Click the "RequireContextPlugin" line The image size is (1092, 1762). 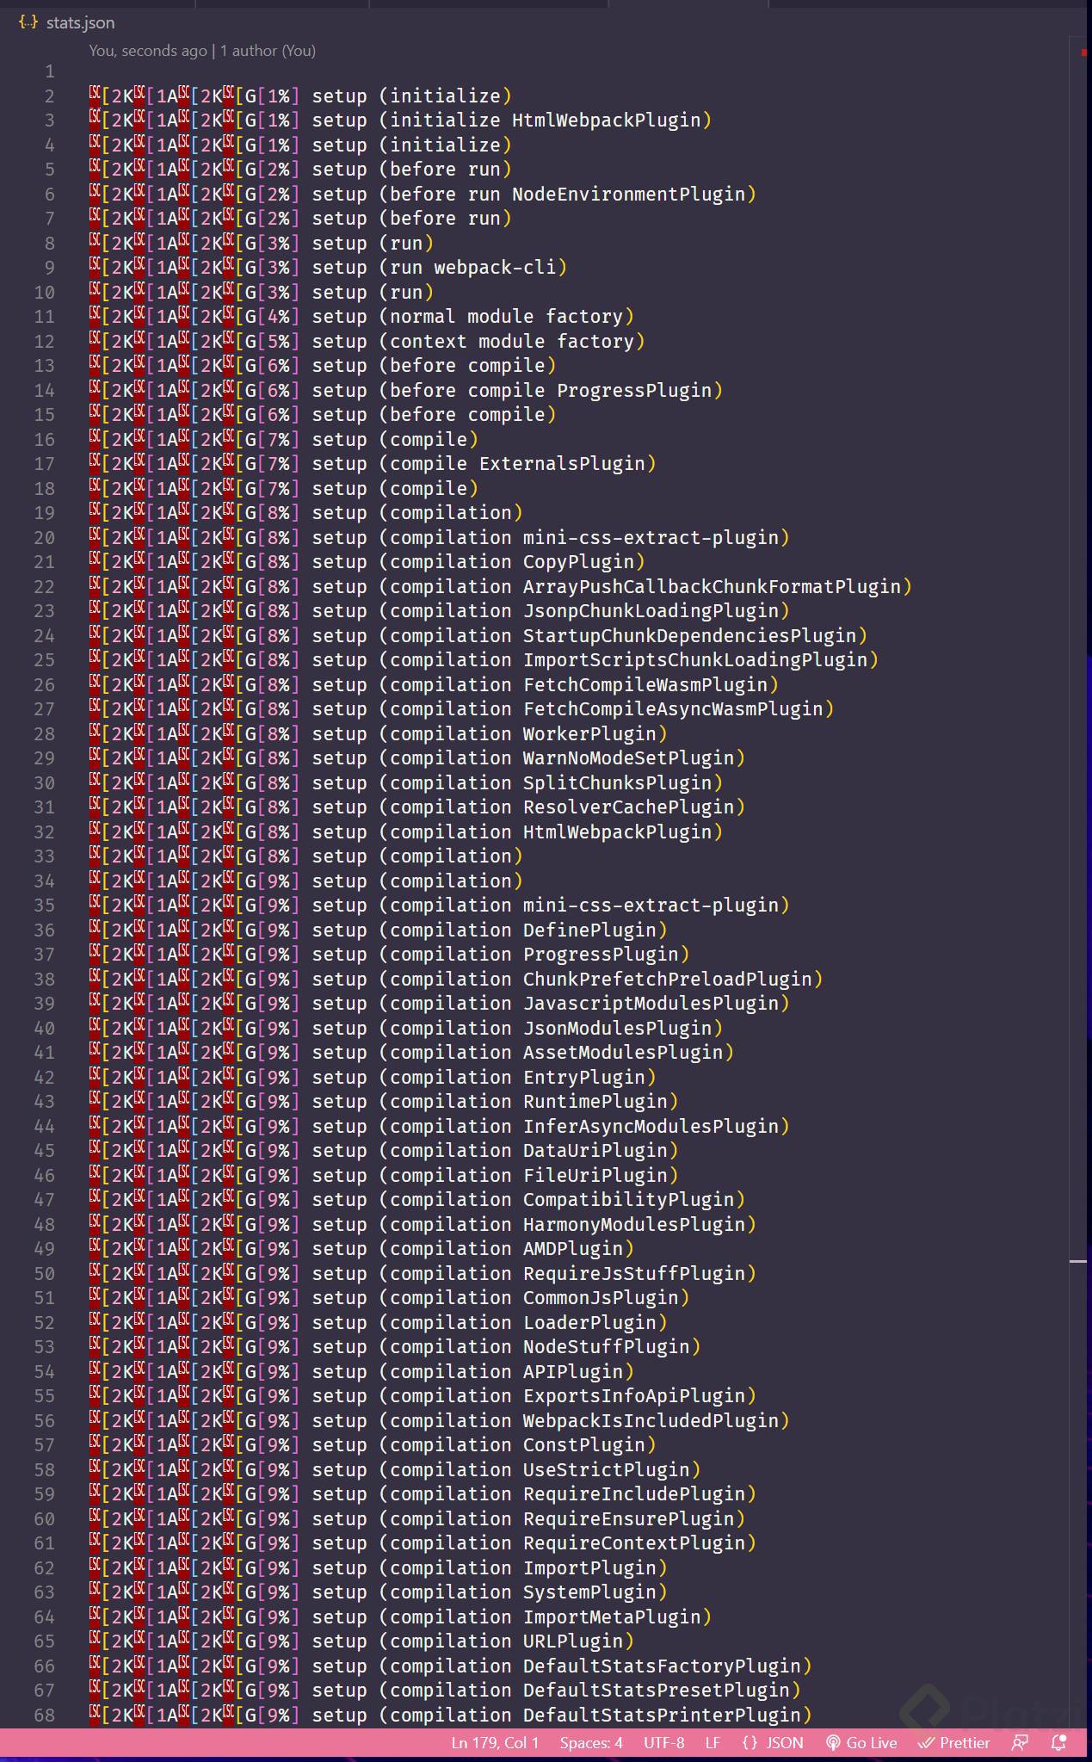[423, 1543]
